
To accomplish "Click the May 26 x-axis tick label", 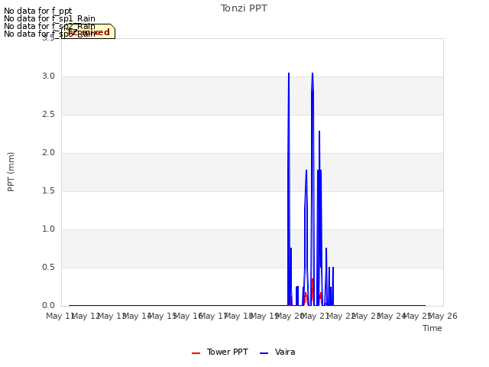I will click(x=443, y=316).
